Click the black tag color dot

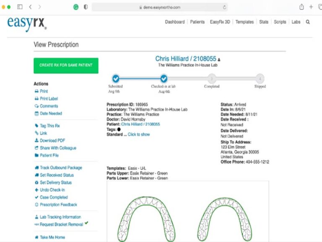[x=119, y=129]
